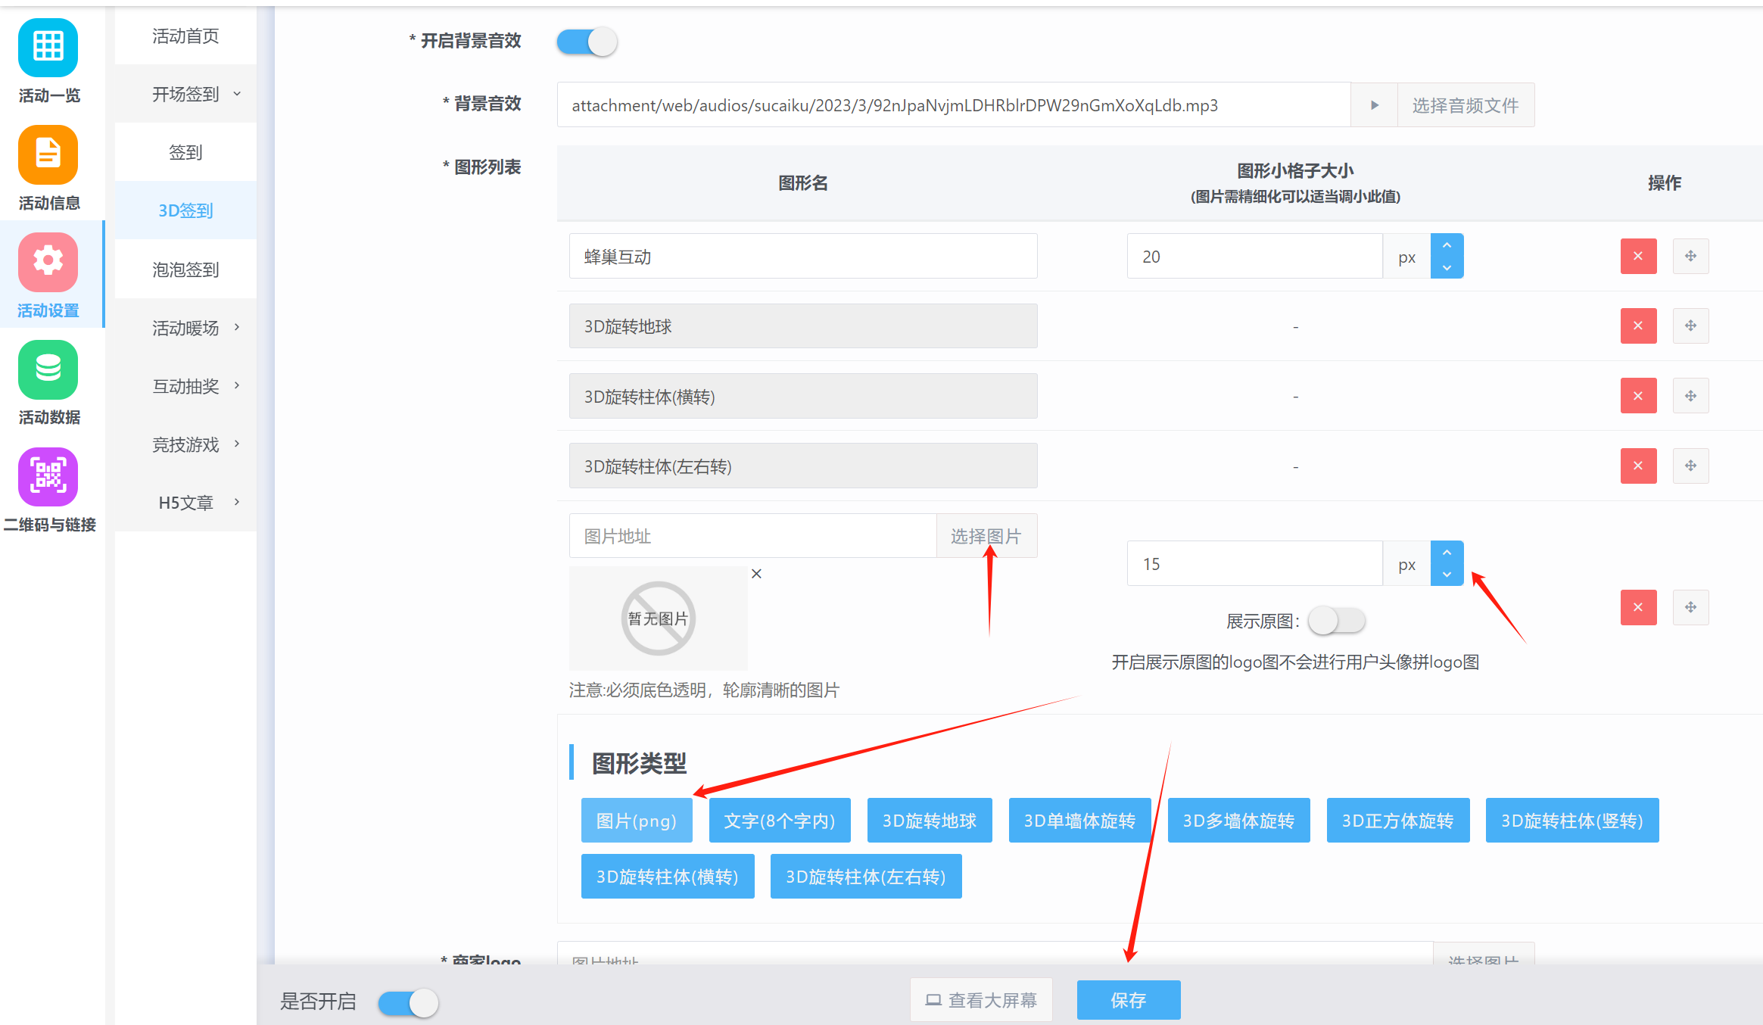Focus the 背景音效 path field
The width and height of the screenshot is (1763, 1025).
[x=954, y=105]
